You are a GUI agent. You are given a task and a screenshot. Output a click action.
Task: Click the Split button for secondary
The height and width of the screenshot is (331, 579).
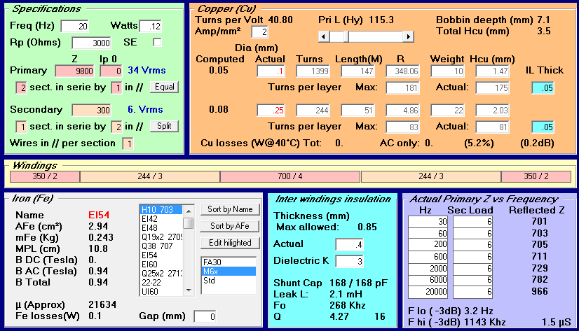(164, 126)
